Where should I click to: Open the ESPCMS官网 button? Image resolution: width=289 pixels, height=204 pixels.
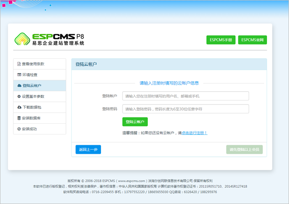pos(253,40)
